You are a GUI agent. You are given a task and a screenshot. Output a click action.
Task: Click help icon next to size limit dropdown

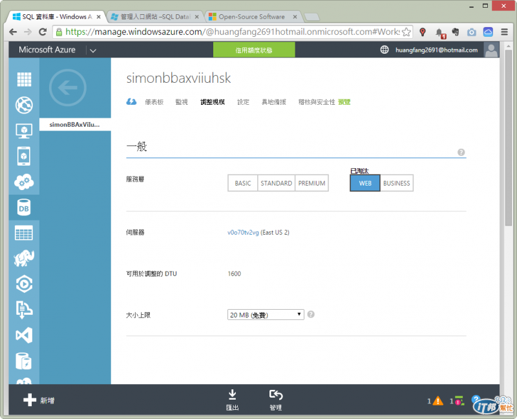pyautogui.click(x=311, y=314)
